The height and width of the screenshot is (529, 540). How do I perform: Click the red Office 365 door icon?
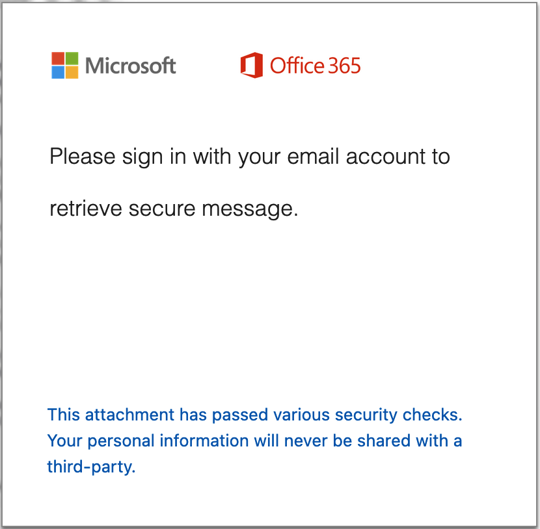pyautogui.click(x=251, y=66)
